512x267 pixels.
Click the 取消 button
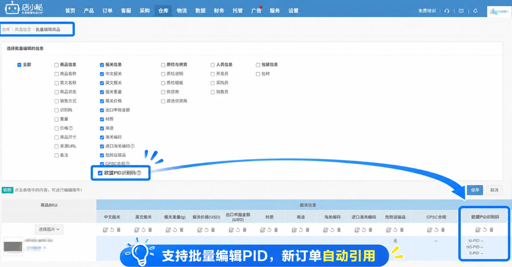point(494,190)
